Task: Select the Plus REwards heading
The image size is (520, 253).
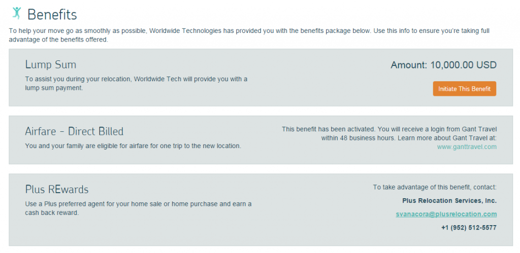Action: [57, 190]
